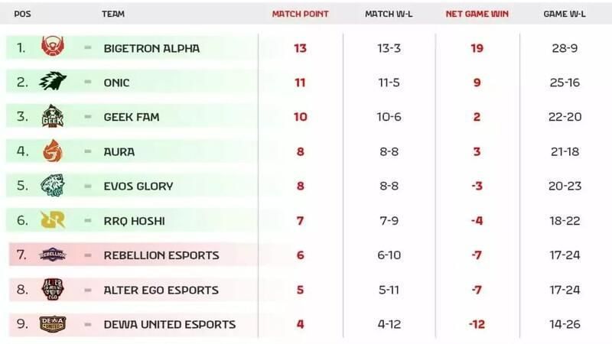This screenshot has height=344, width=612.
Task: Click the Dewa United Esports logo
Action: tap(53, 324)
